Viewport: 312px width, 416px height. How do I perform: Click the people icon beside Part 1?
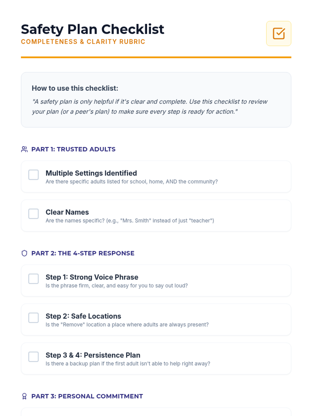point(24,149)
